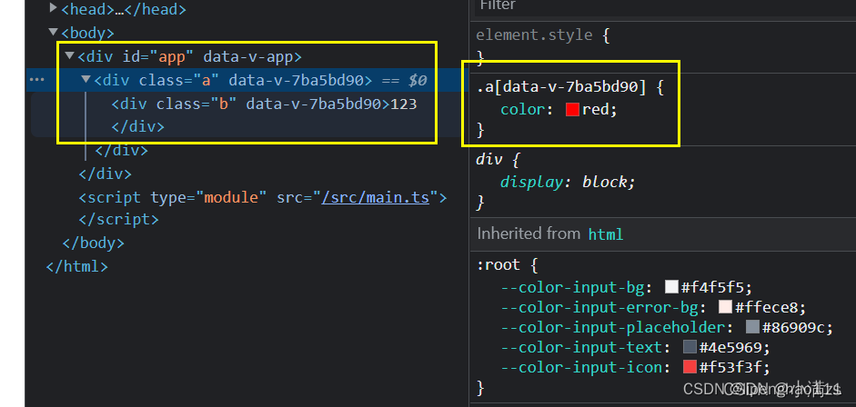This screenshot has height=407, width=856.
Task: Edit the .a[data-v-7ba5bd90] selector
Action: pyautogui.click(x=561, y=86)
